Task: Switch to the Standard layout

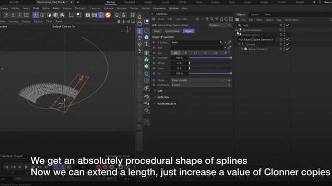Action: coord(130,2)
